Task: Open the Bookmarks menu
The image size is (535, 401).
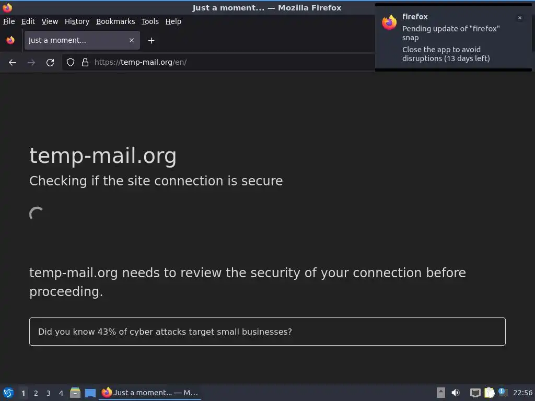Action: (x=115, y=21)
